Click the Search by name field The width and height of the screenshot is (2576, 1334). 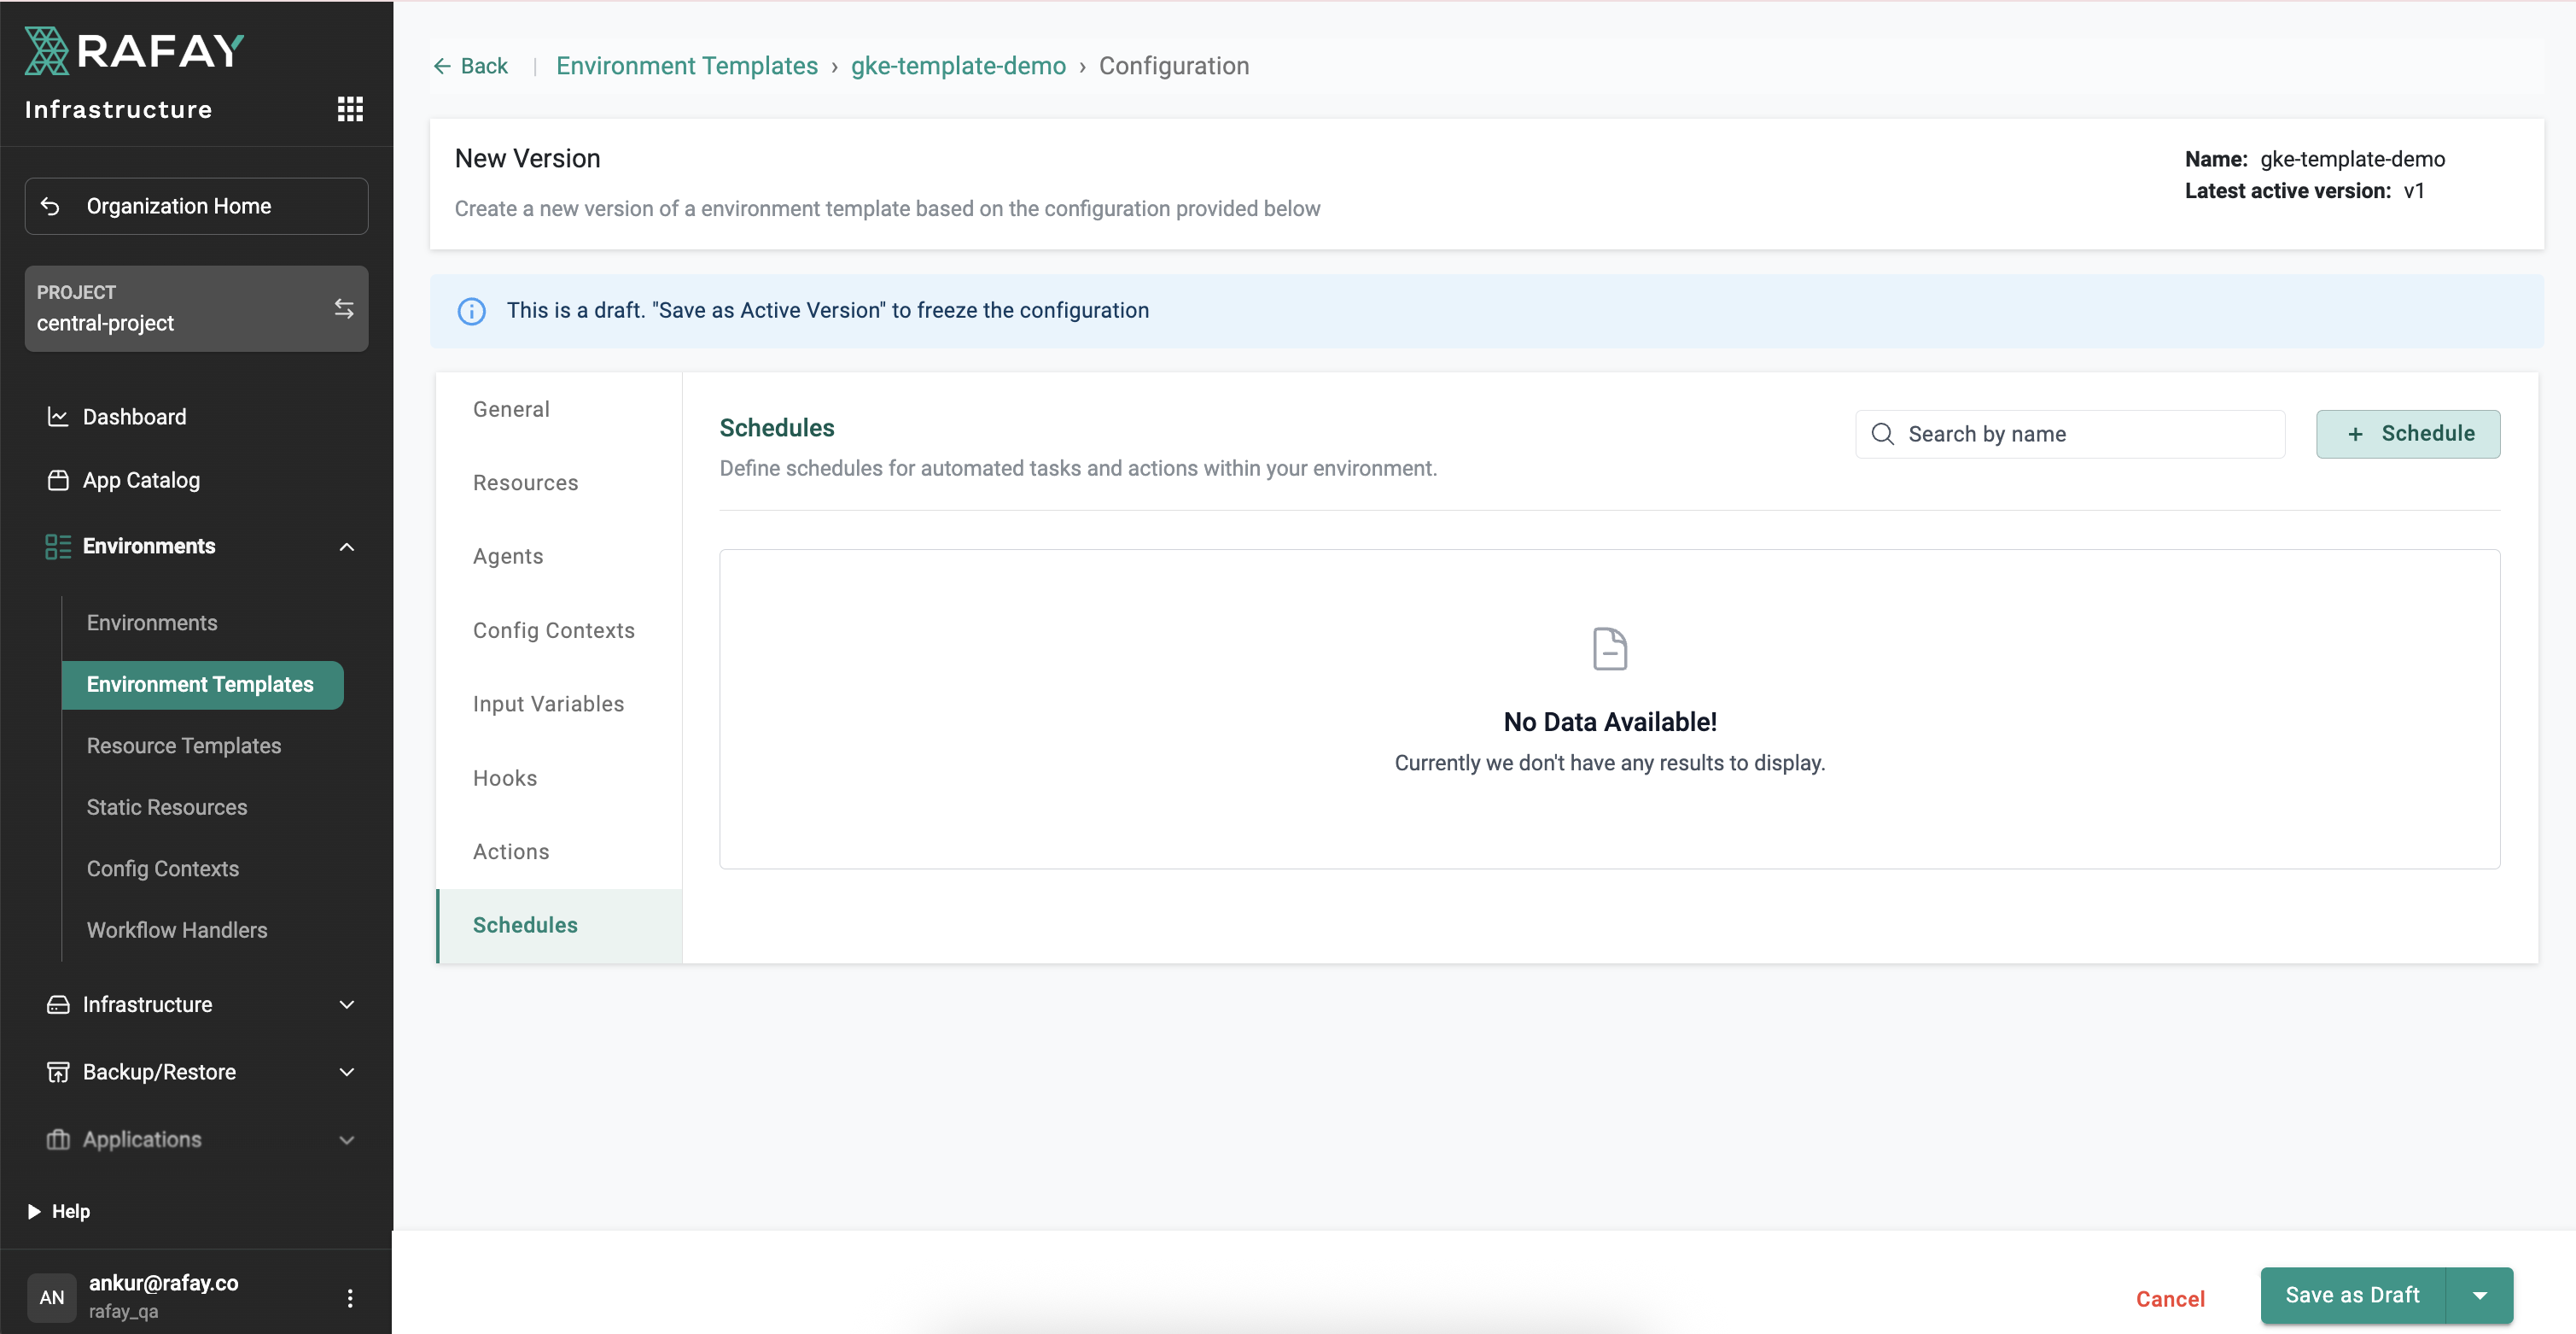(2070, 433)
